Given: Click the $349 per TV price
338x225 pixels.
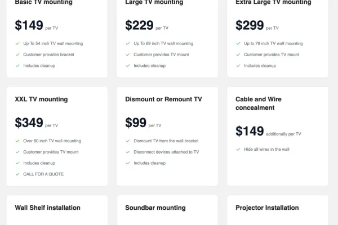Looking at the screenshot, I should [x=37, y=123].
